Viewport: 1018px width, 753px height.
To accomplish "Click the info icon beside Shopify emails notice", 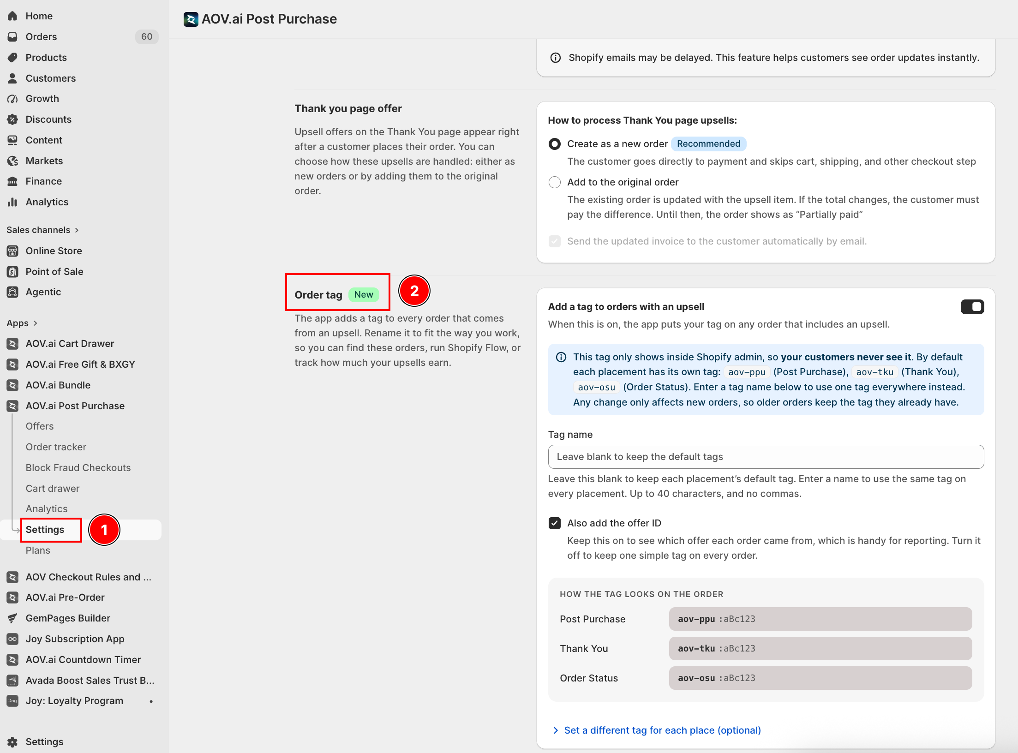I will [556, 58].
